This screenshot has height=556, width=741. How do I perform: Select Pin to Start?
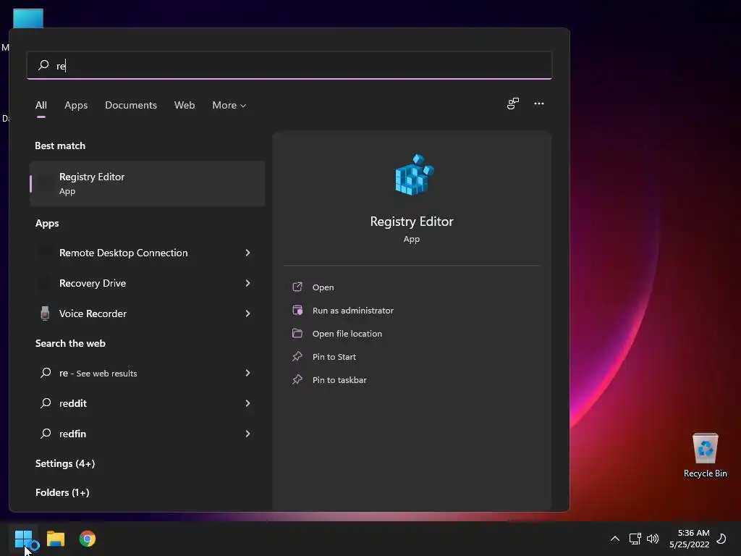(334, 357)
